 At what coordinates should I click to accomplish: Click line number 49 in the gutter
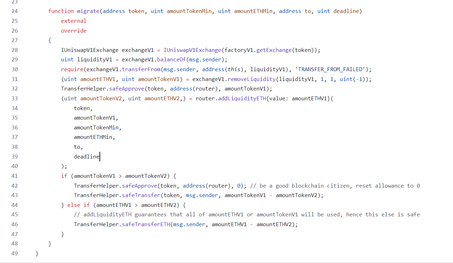click(x=14, y=253)
